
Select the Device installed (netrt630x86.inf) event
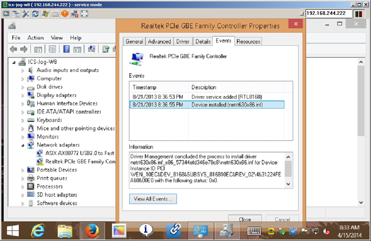tap(207, 105)
